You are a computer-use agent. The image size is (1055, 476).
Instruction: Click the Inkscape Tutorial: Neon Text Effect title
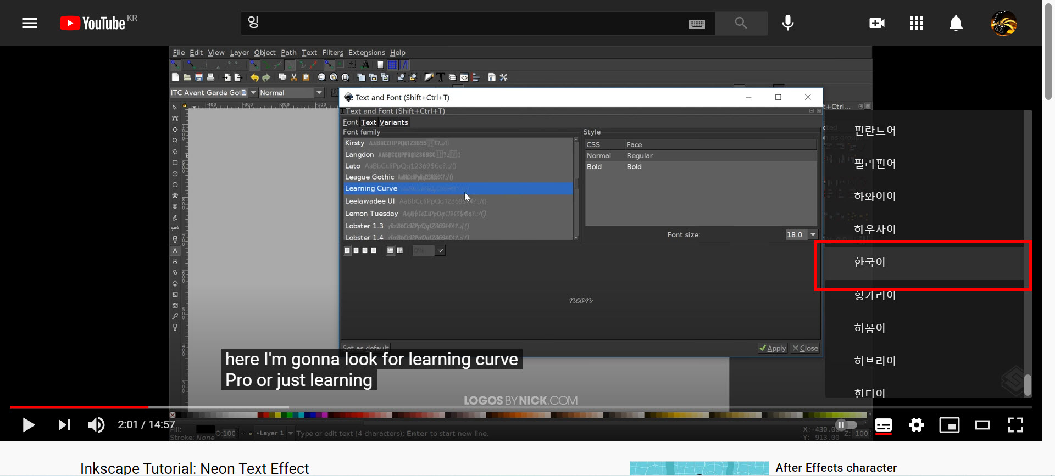tap(195, 468)
